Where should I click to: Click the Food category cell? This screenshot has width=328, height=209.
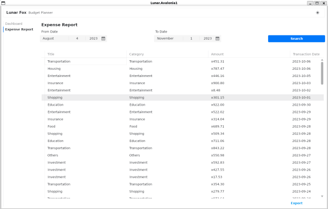pyautogui.click(x=167, y=126)
